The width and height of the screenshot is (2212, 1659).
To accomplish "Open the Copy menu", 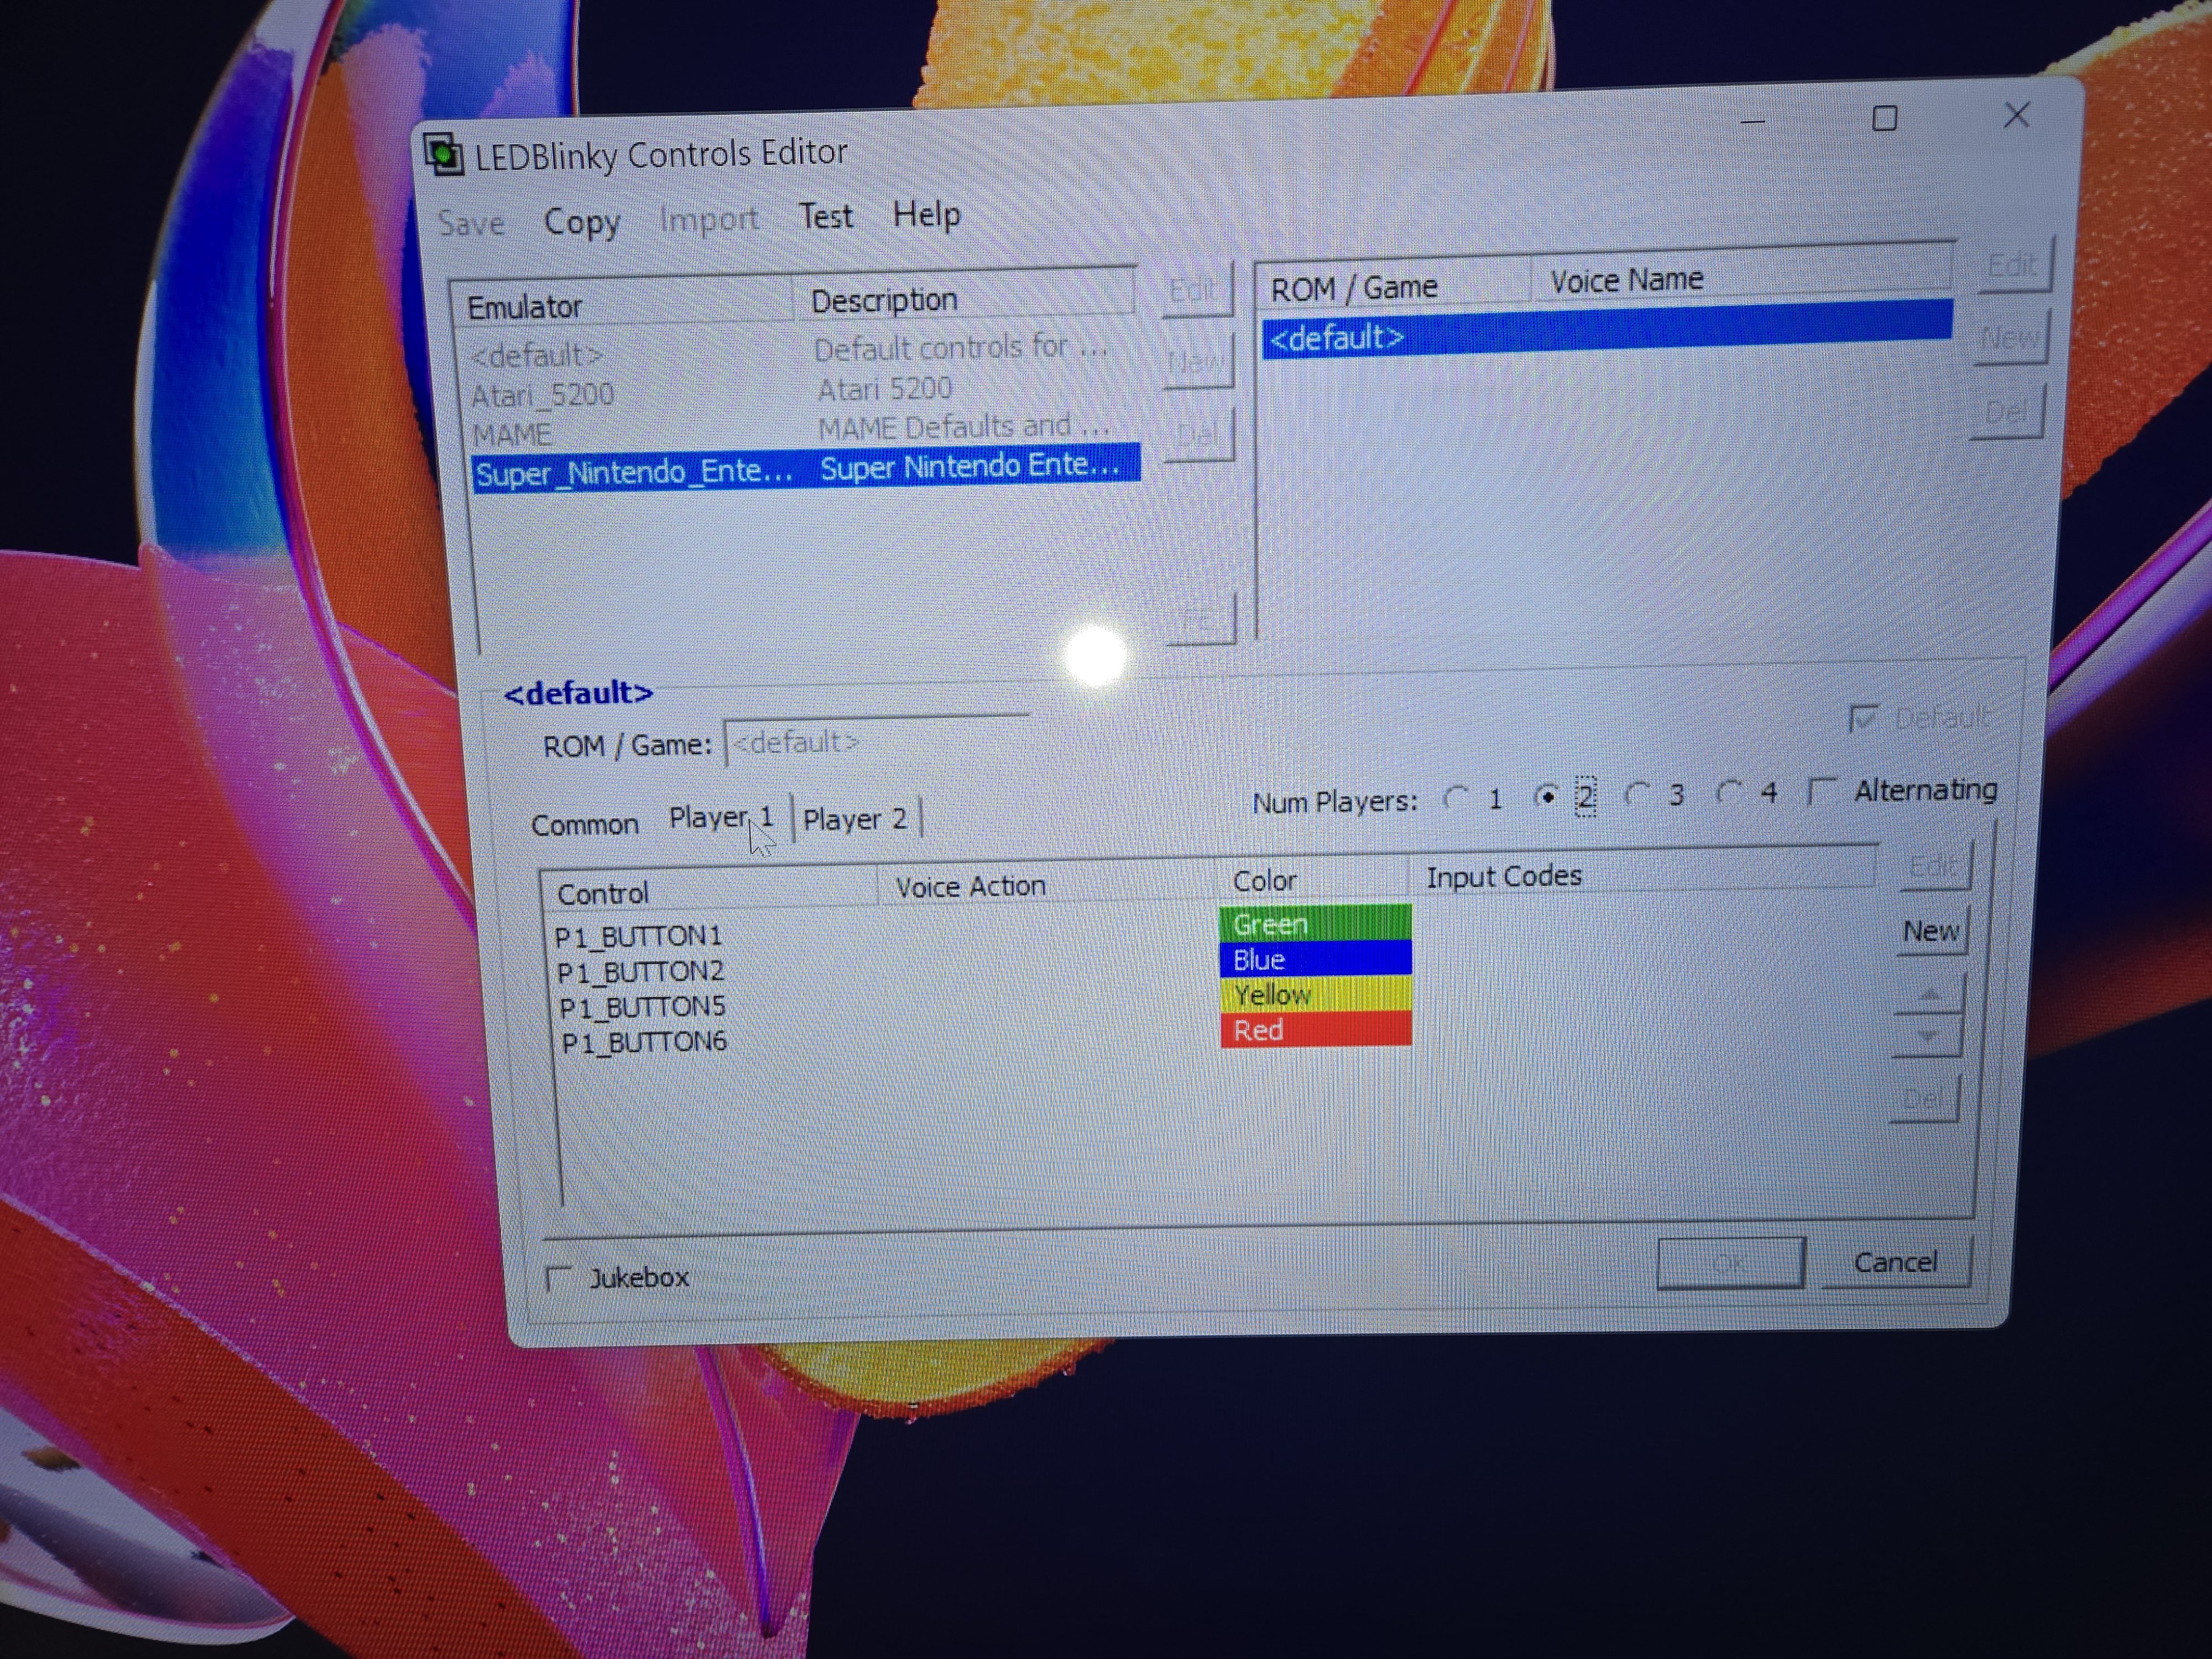I will [x=582, y=221].
